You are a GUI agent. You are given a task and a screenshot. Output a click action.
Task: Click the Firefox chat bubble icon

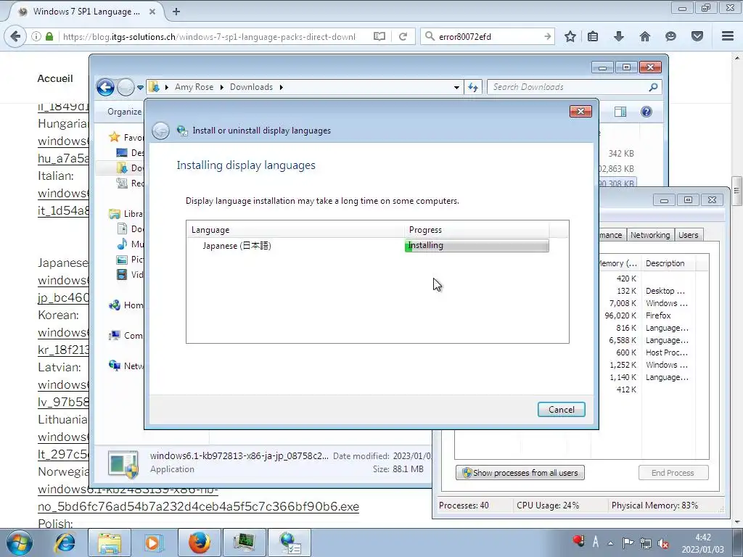(x=670, y=36)
